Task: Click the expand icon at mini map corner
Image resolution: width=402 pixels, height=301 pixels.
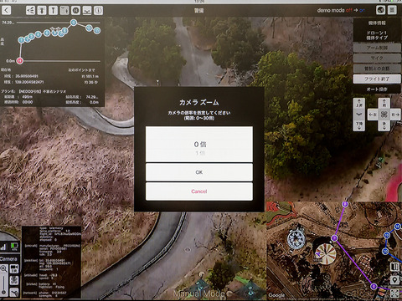Action: pyautogui.click(x=394, y=293)
